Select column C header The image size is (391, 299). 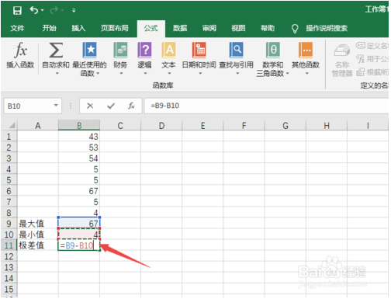120,126
